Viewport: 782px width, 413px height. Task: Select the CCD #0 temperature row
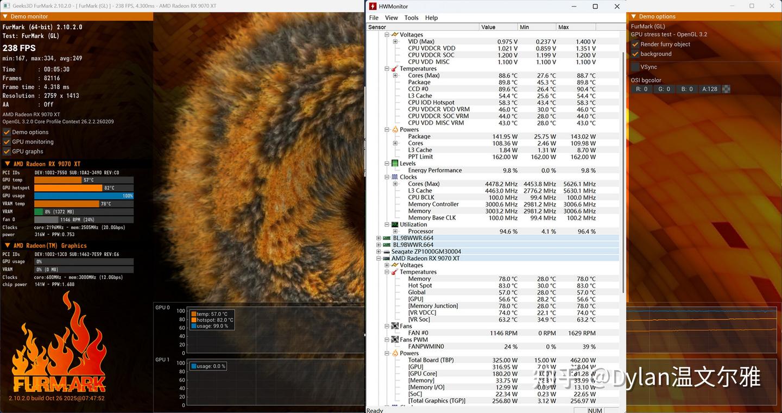click(493, 89)
